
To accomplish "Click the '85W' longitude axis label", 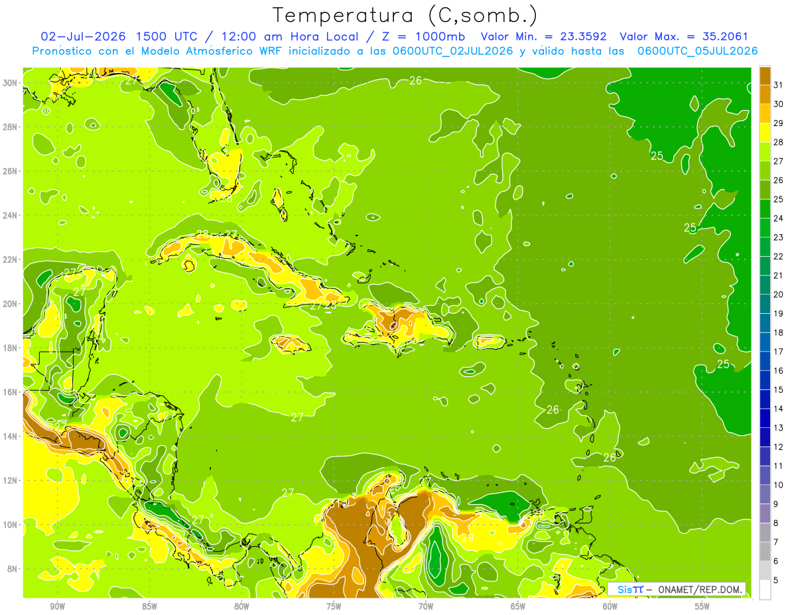I will [x=149, y=606].
